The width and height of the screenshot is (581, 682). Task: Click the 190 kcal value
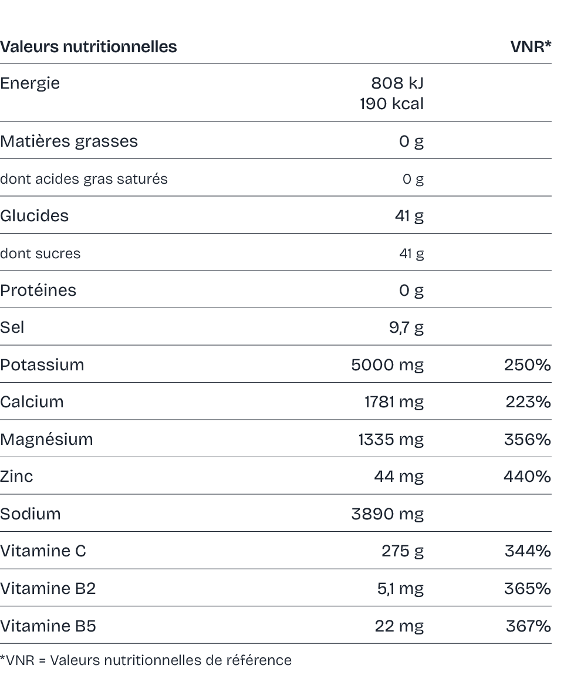click(x=391, y=103)
